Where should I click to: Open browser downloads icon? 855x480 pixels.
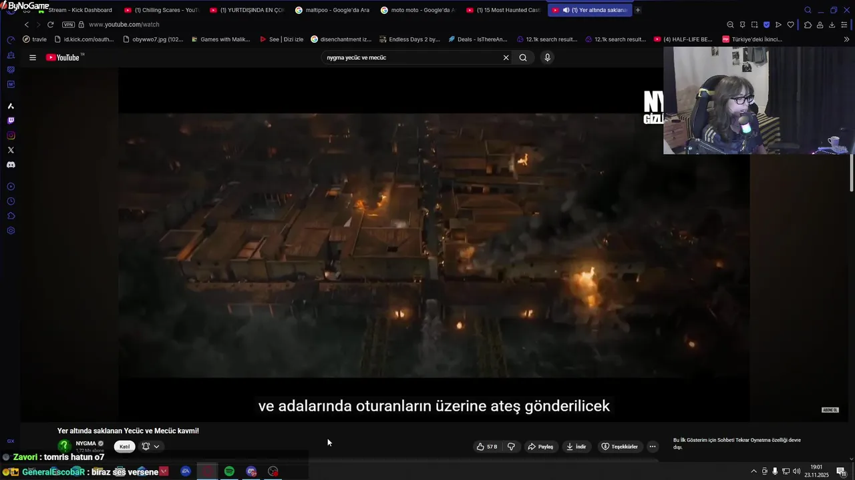[x=832, y=25]
